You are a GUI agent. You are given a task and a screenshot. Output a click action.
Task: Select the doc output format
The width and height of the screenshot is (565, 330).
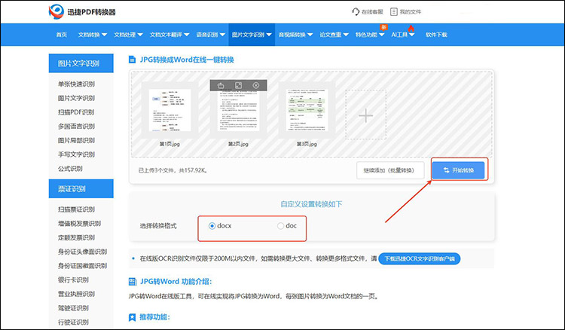[281, 226]
